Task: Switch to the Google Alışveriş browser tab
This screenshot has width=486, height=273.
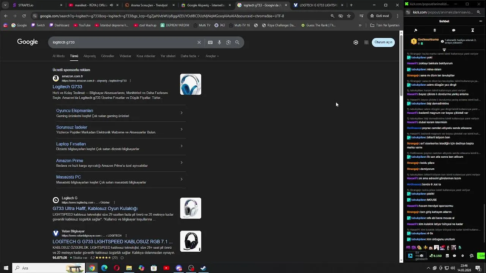Action: tap(205, 5)
